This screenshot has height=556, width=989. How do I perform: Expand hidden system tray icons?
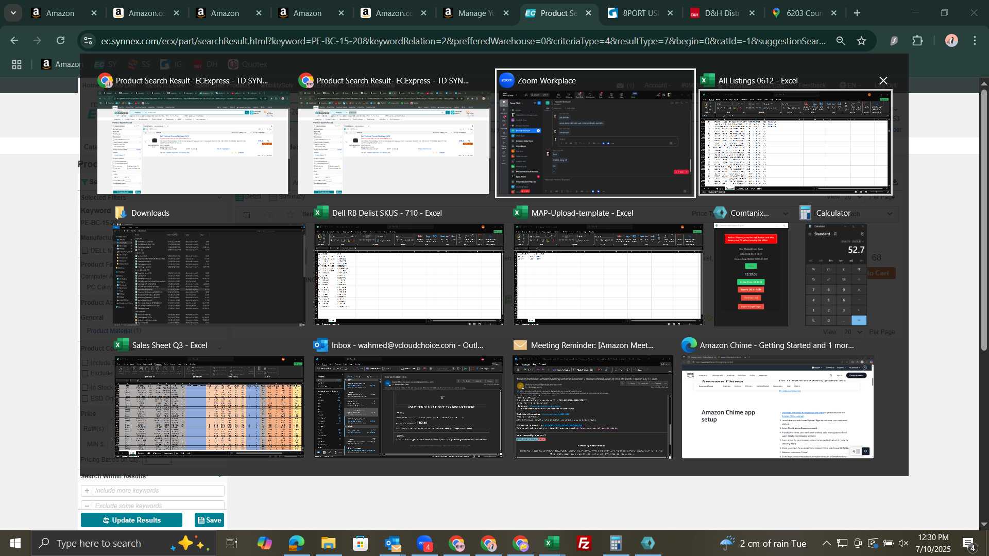826,543
